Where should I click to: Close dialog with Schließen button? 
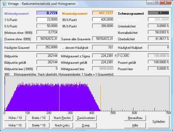159,122
